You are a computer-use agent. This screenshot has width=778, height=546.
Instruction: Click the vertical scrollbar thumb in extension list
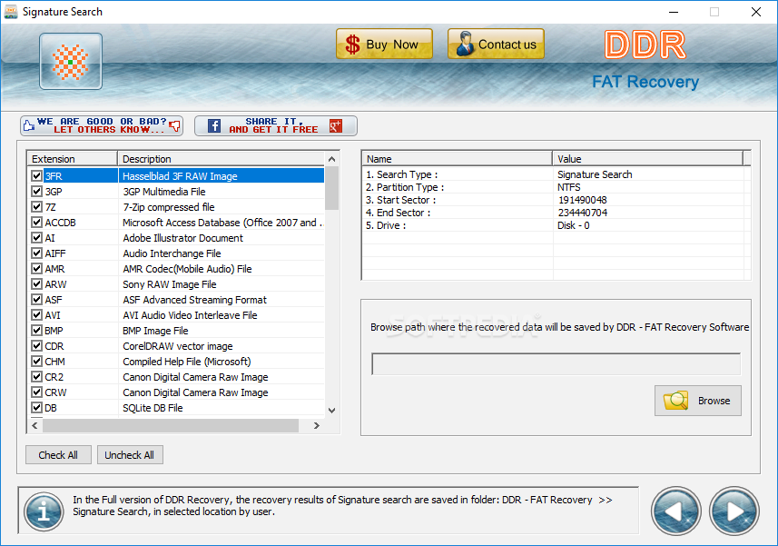[x=332, y=188]
